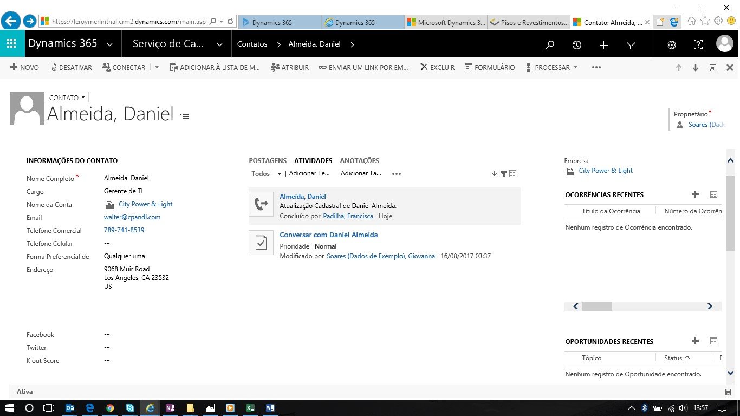Expand the chevron after Almeida, Daniel breadcrumb
This screenshot has width=740, height=416.
(352, 44)
